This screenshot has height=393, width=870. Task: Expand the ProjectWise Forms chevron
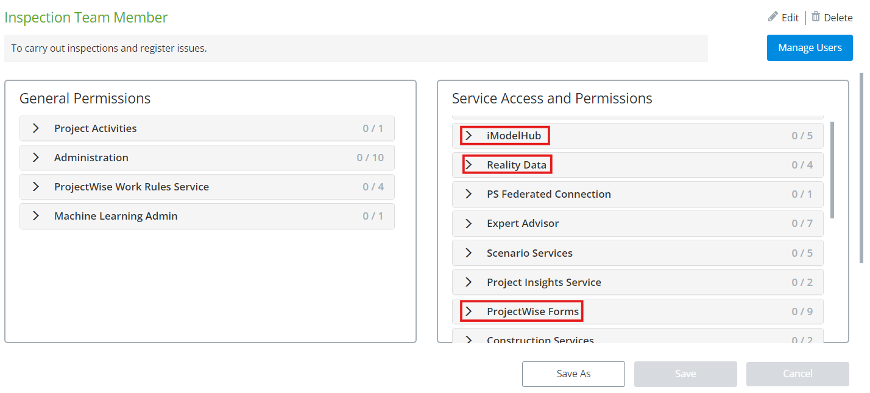click(x=469, y=311)
